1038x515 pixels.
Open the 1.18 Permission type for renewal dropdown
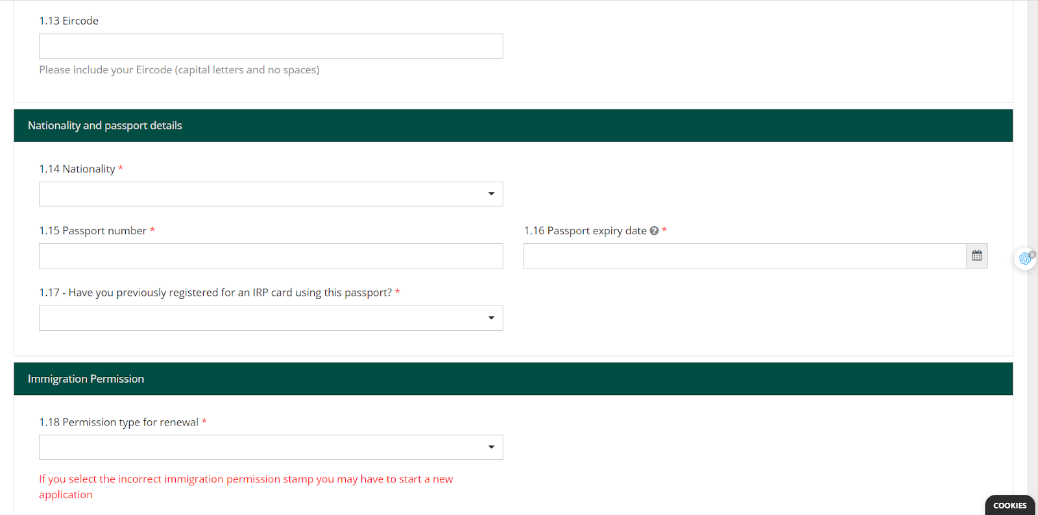pos(271,448)
